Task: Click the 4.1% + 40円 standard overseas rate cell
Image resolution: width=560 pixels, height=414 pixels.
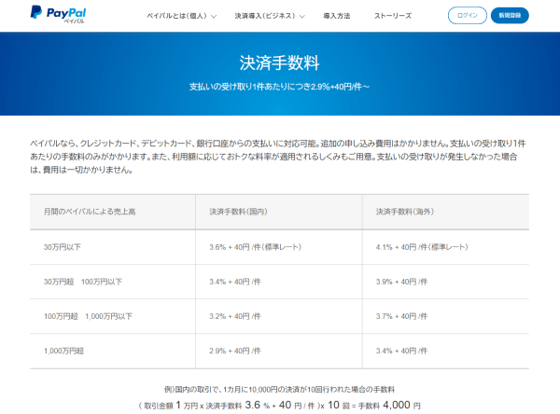Action: click(x=419, y=247)
